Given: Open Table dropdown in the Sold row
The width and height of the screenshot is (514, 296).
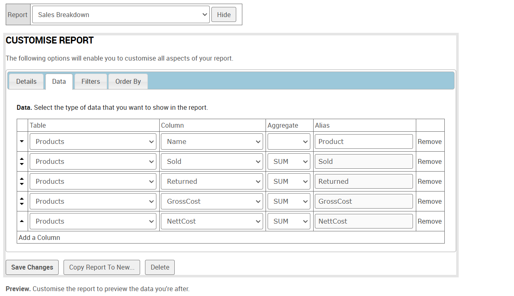Looking at the screenshot, I should [93, 161].
